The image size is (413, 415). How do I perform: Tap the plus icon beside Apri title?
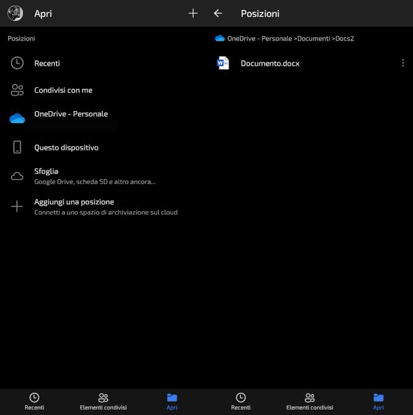[x=193, y=14]
